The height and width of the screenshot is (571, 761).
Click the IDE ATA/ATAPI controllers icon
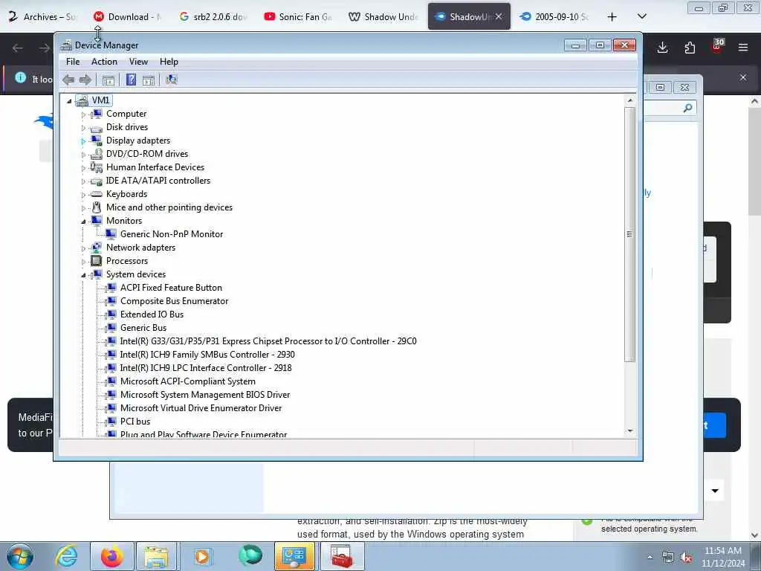click(x=97, y=181)
